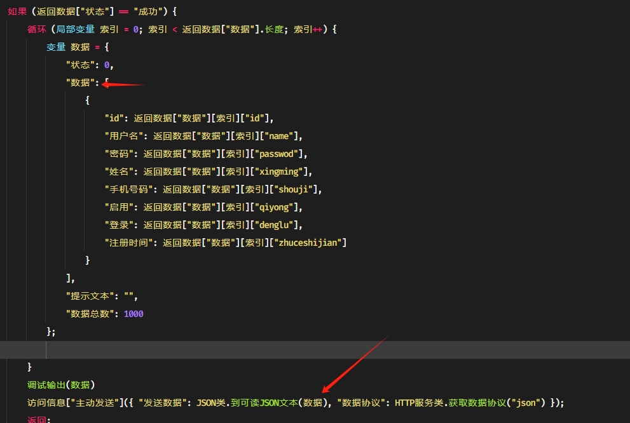Click the "数据总数" key
The width and height of the screenshot is (630, 423).
(x=90, y=314)
